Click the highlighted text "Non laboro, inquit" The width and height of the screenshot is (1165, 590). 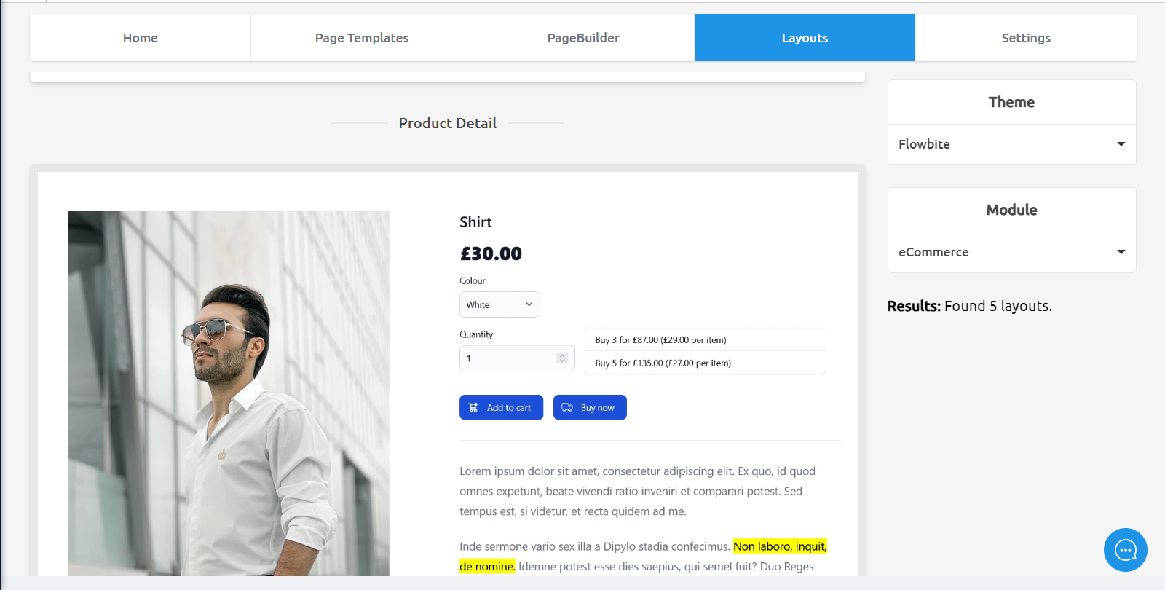point(779,546)
